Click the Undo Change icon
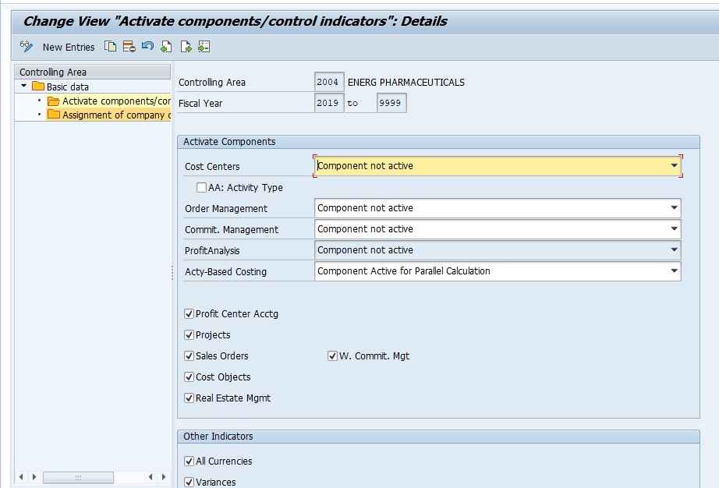Screen dimensions: 719x488 [x=147, y=46]
